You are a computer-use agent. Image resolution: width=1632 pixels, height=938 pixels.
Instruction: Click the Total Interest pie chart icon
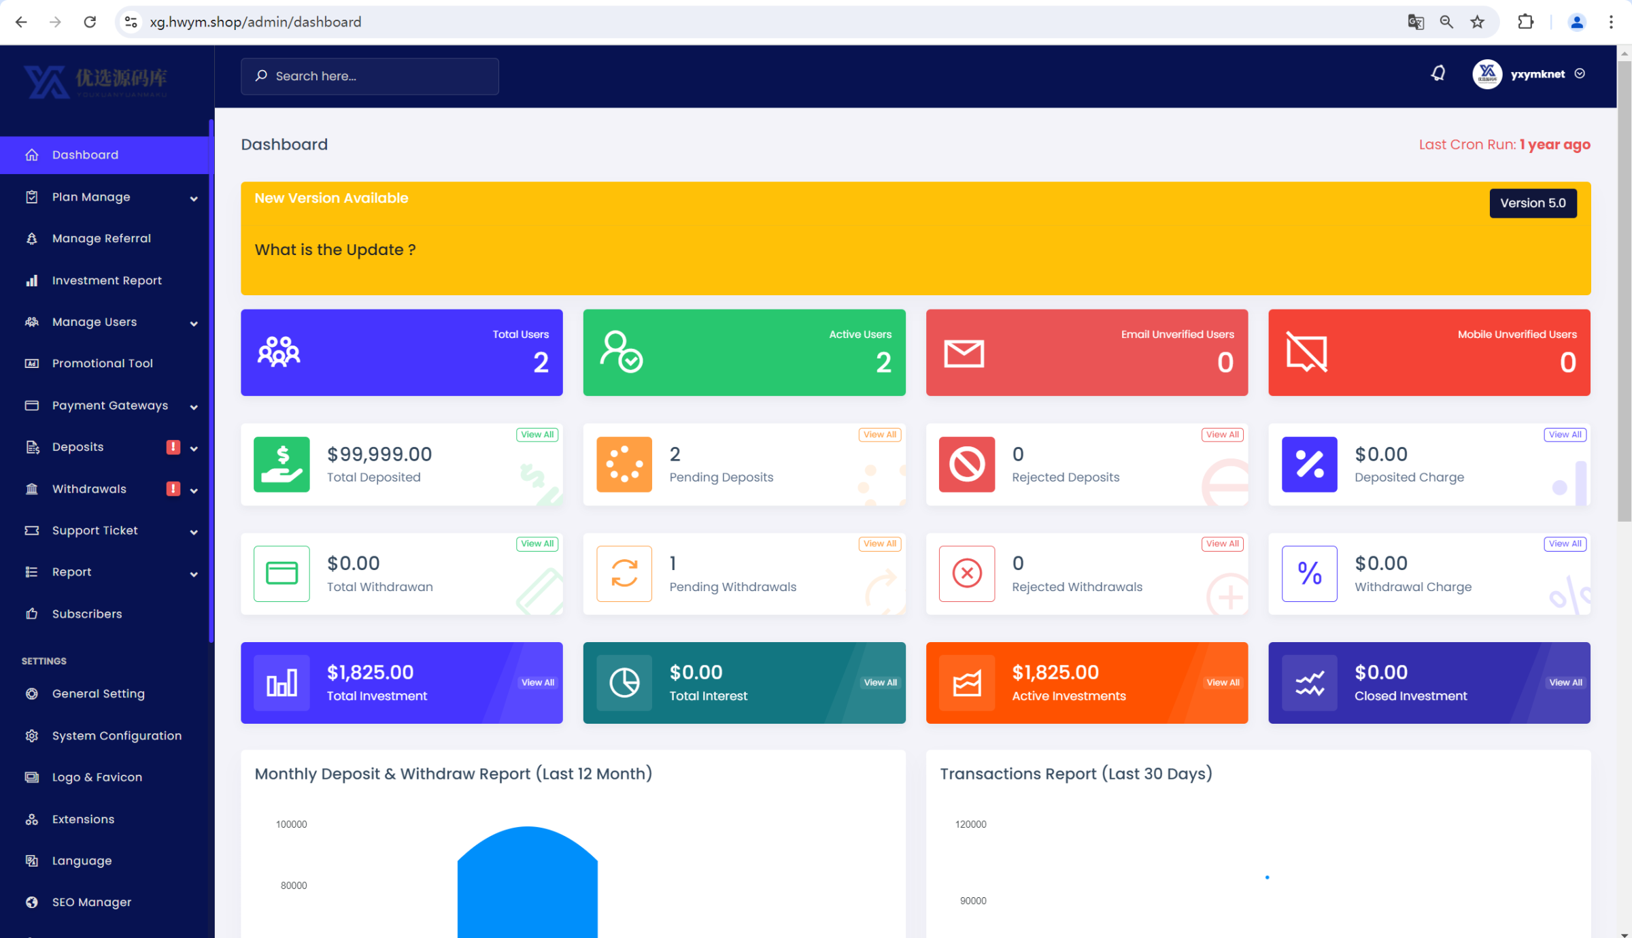[624, 683]
